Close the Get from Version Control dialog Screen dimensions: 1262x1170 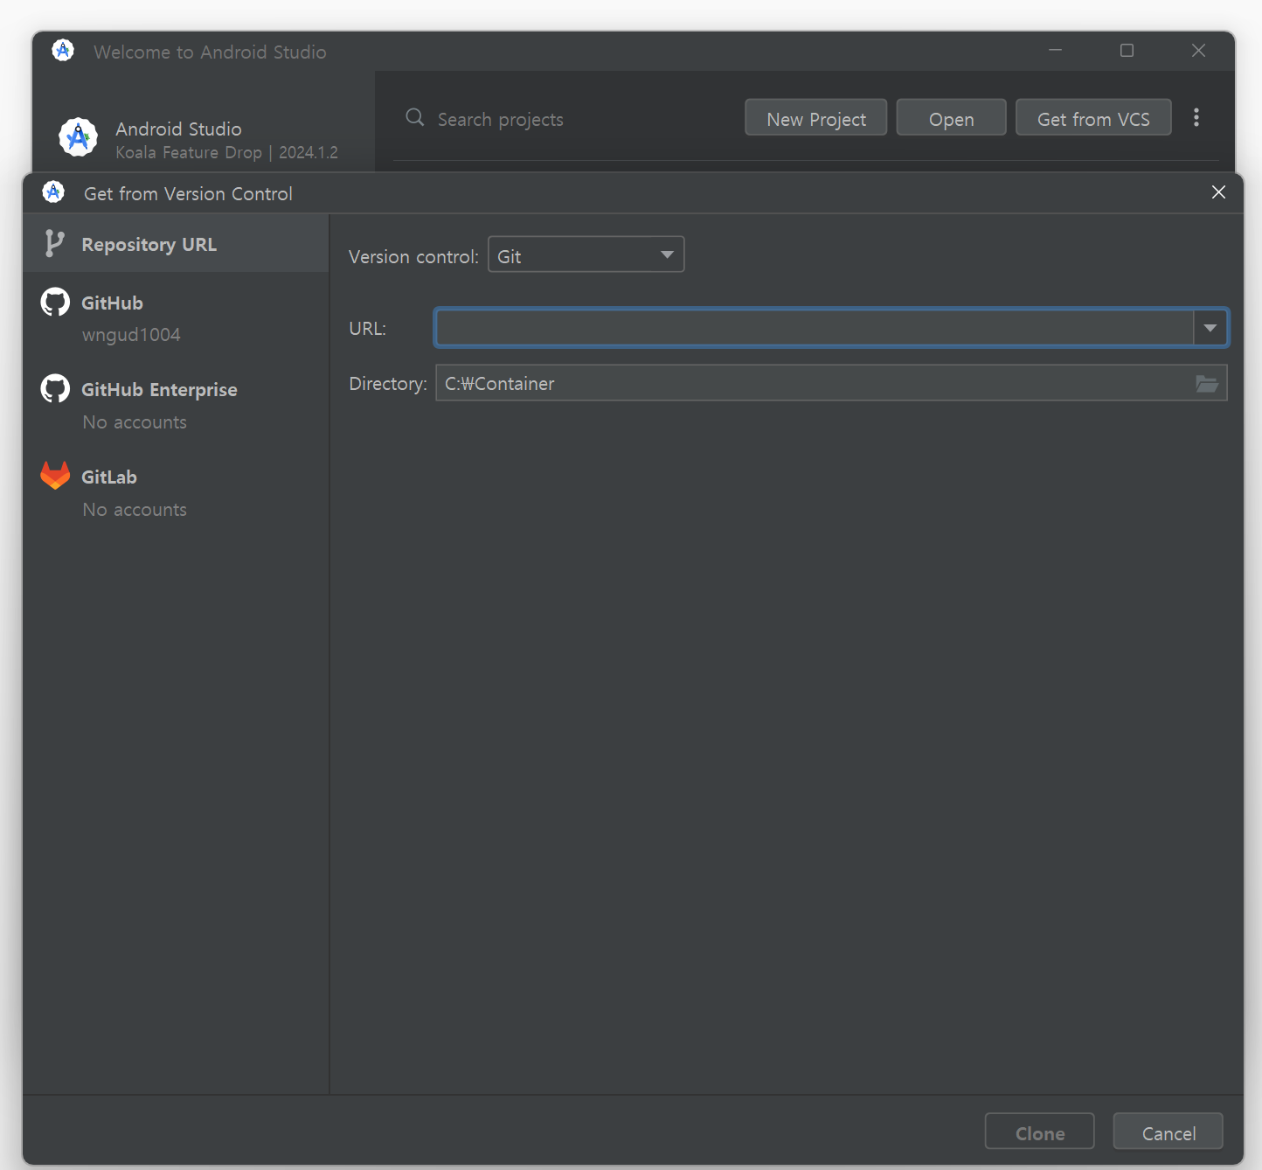[x=1218, y=192]
